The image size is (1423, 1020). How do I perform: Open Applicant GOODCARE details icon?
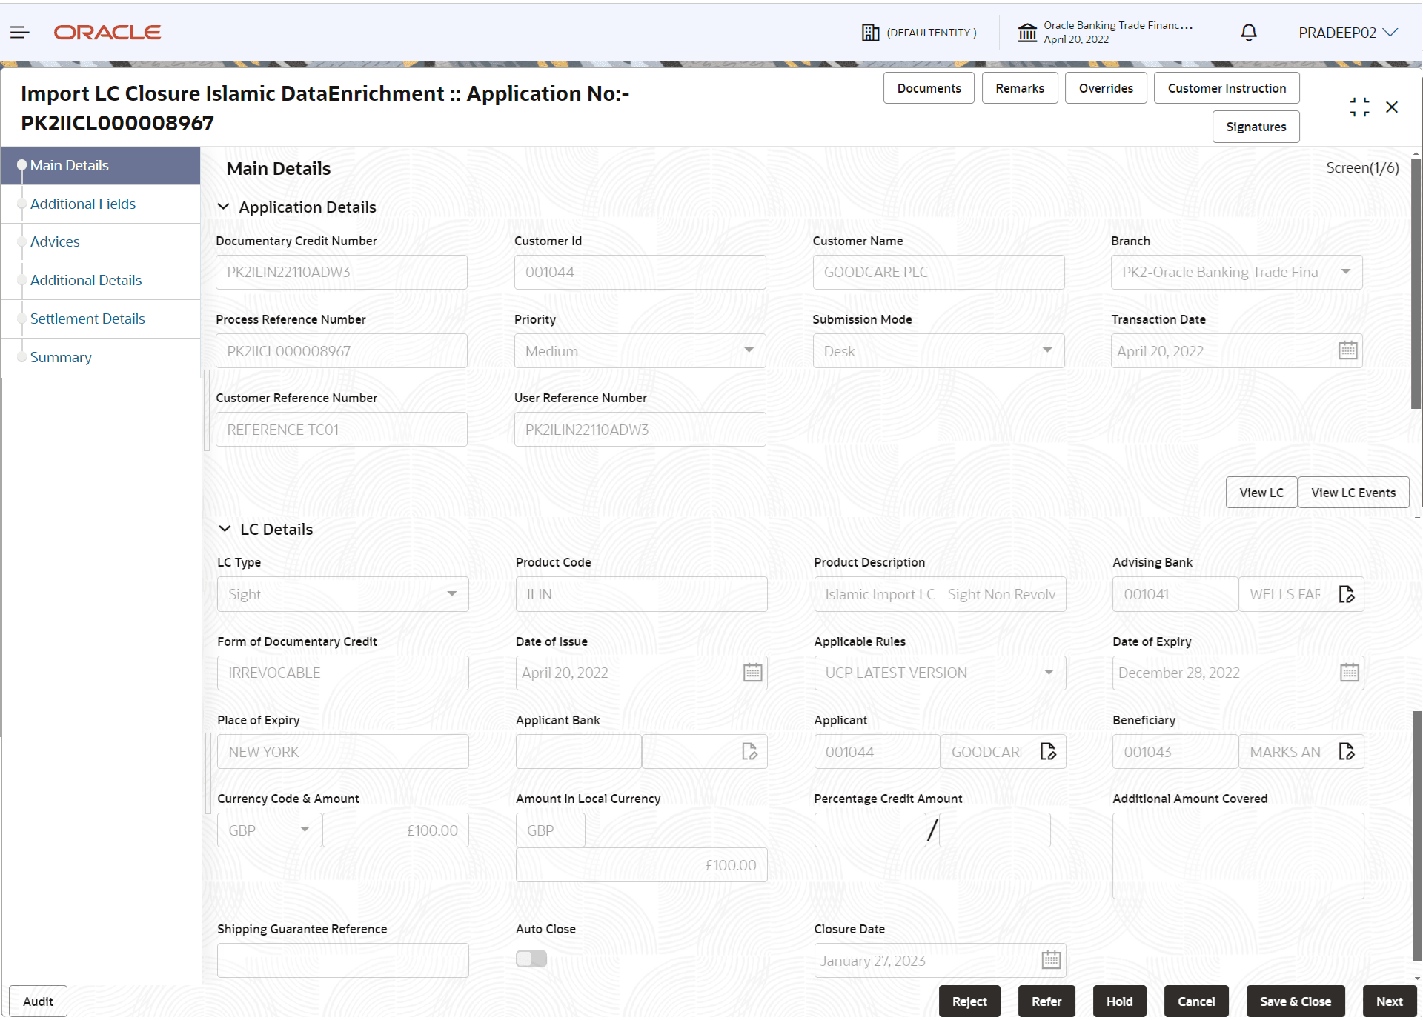[x=1048, y=751]
